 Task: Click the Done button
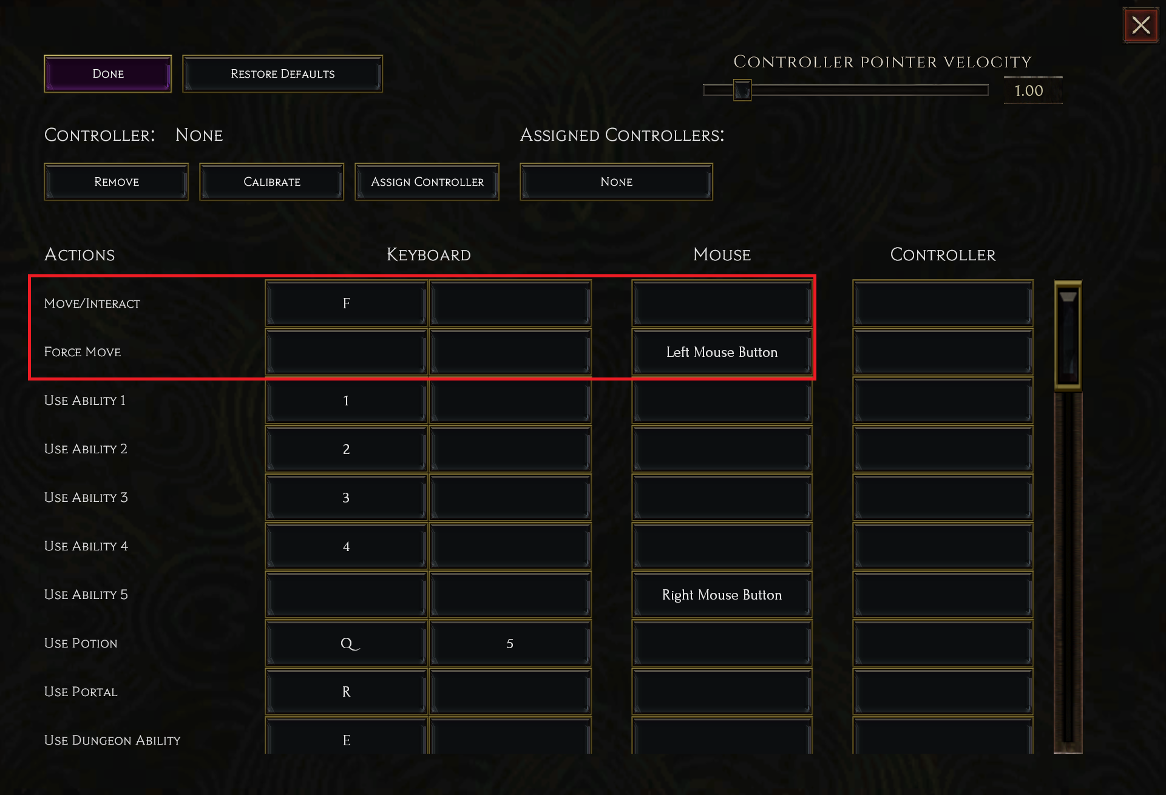click(x=108, y=74)
